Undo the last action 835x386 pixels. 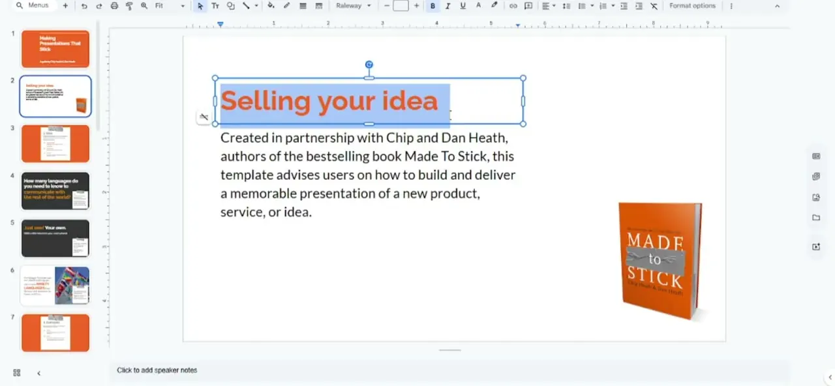tap(84, 6)
